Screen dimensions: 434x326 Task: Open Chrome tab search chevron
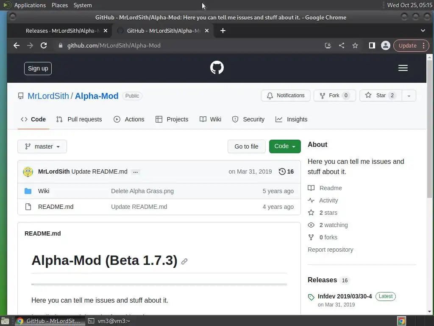point(423,31)
